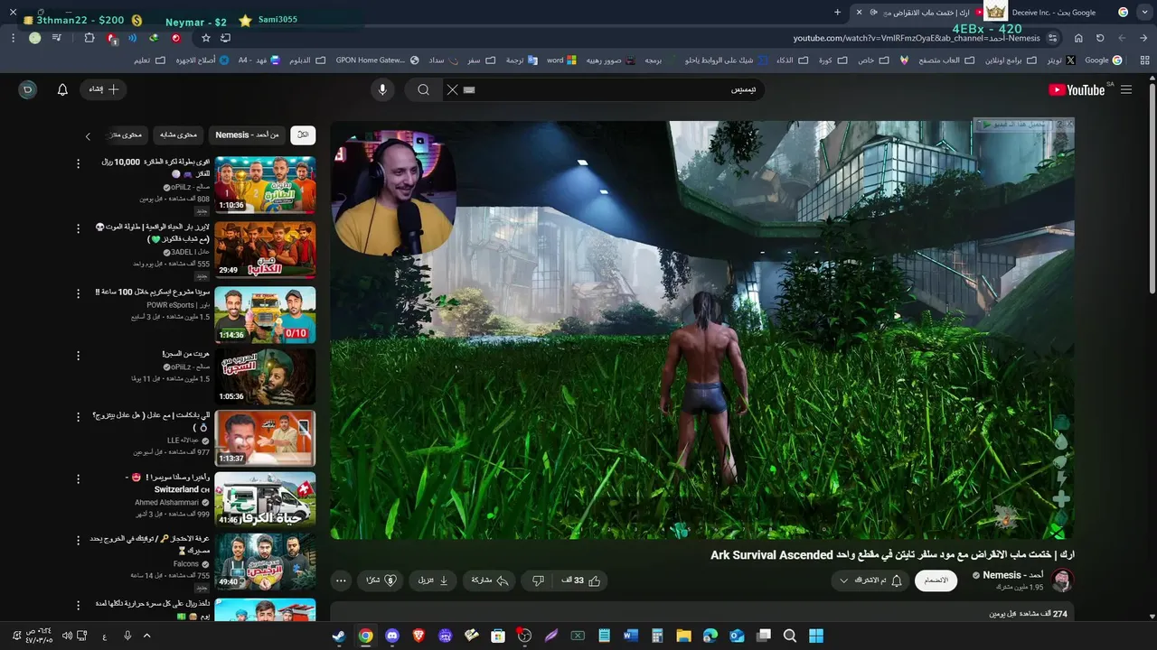Like the video with thumbs up

(581, 580)
